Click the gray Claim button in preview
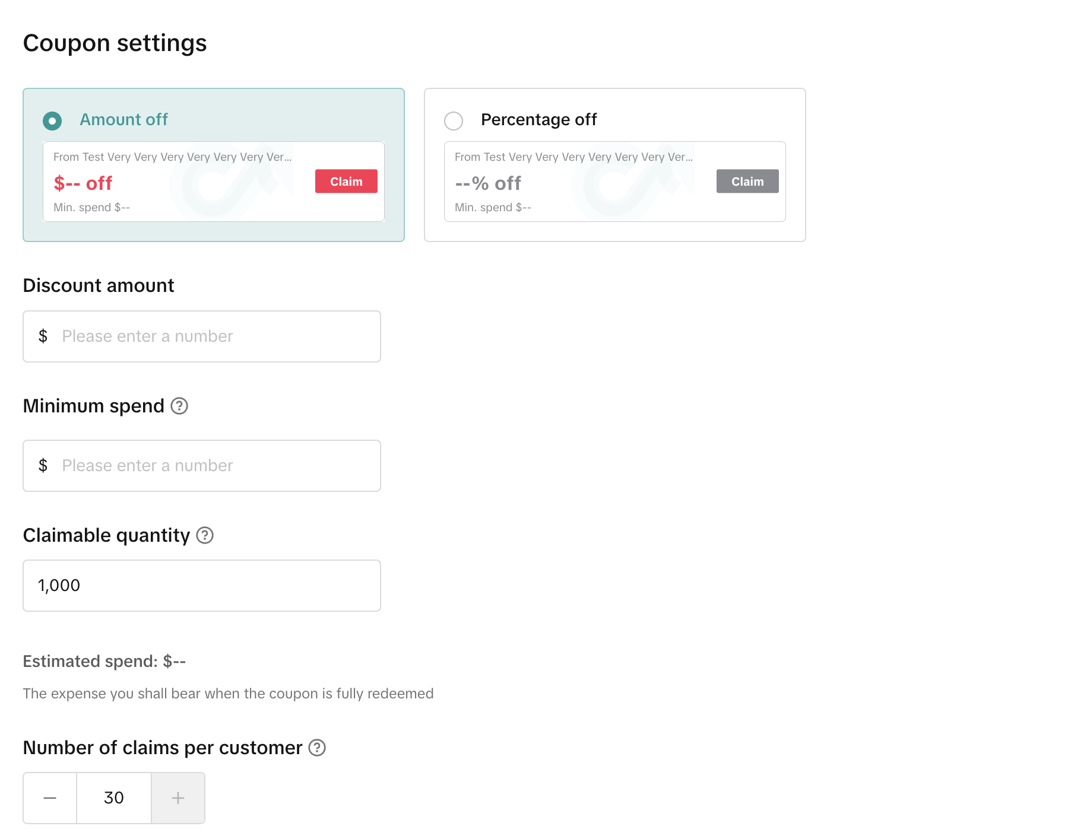 747,182
